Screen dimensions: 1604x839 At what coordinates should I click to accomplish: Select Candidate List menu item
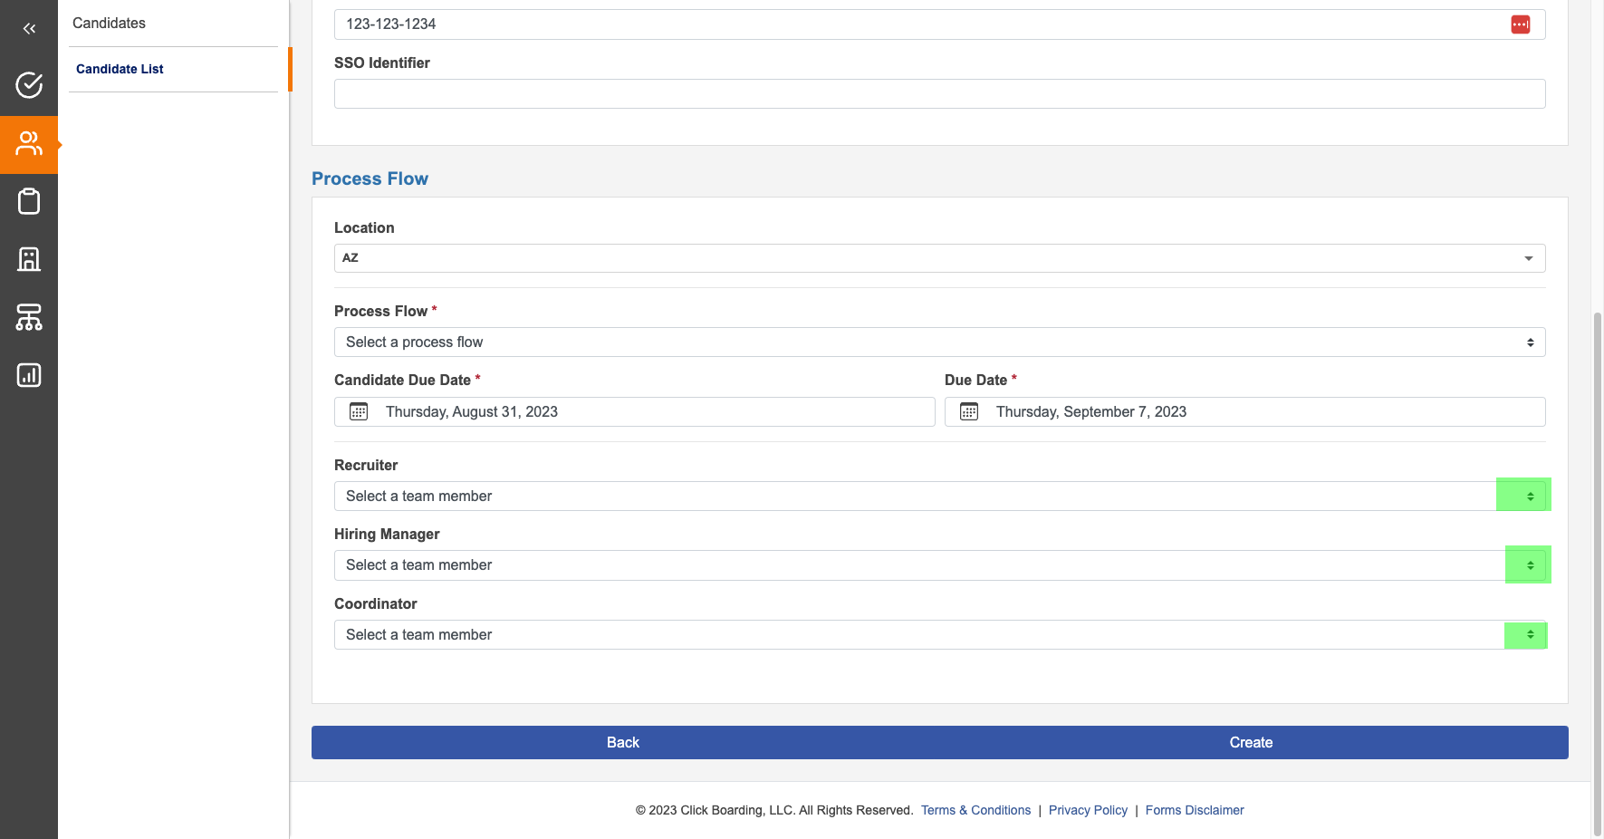(x=120, y=69)
